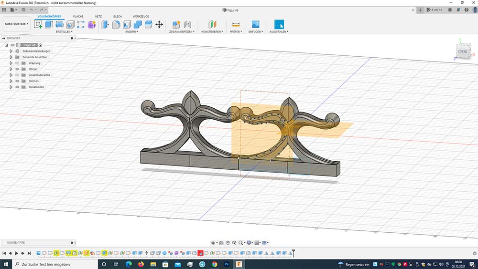The image size is (478, 269).
Task: Click the Insert image icon above Einfügen
Action: (x=255, y=24)
